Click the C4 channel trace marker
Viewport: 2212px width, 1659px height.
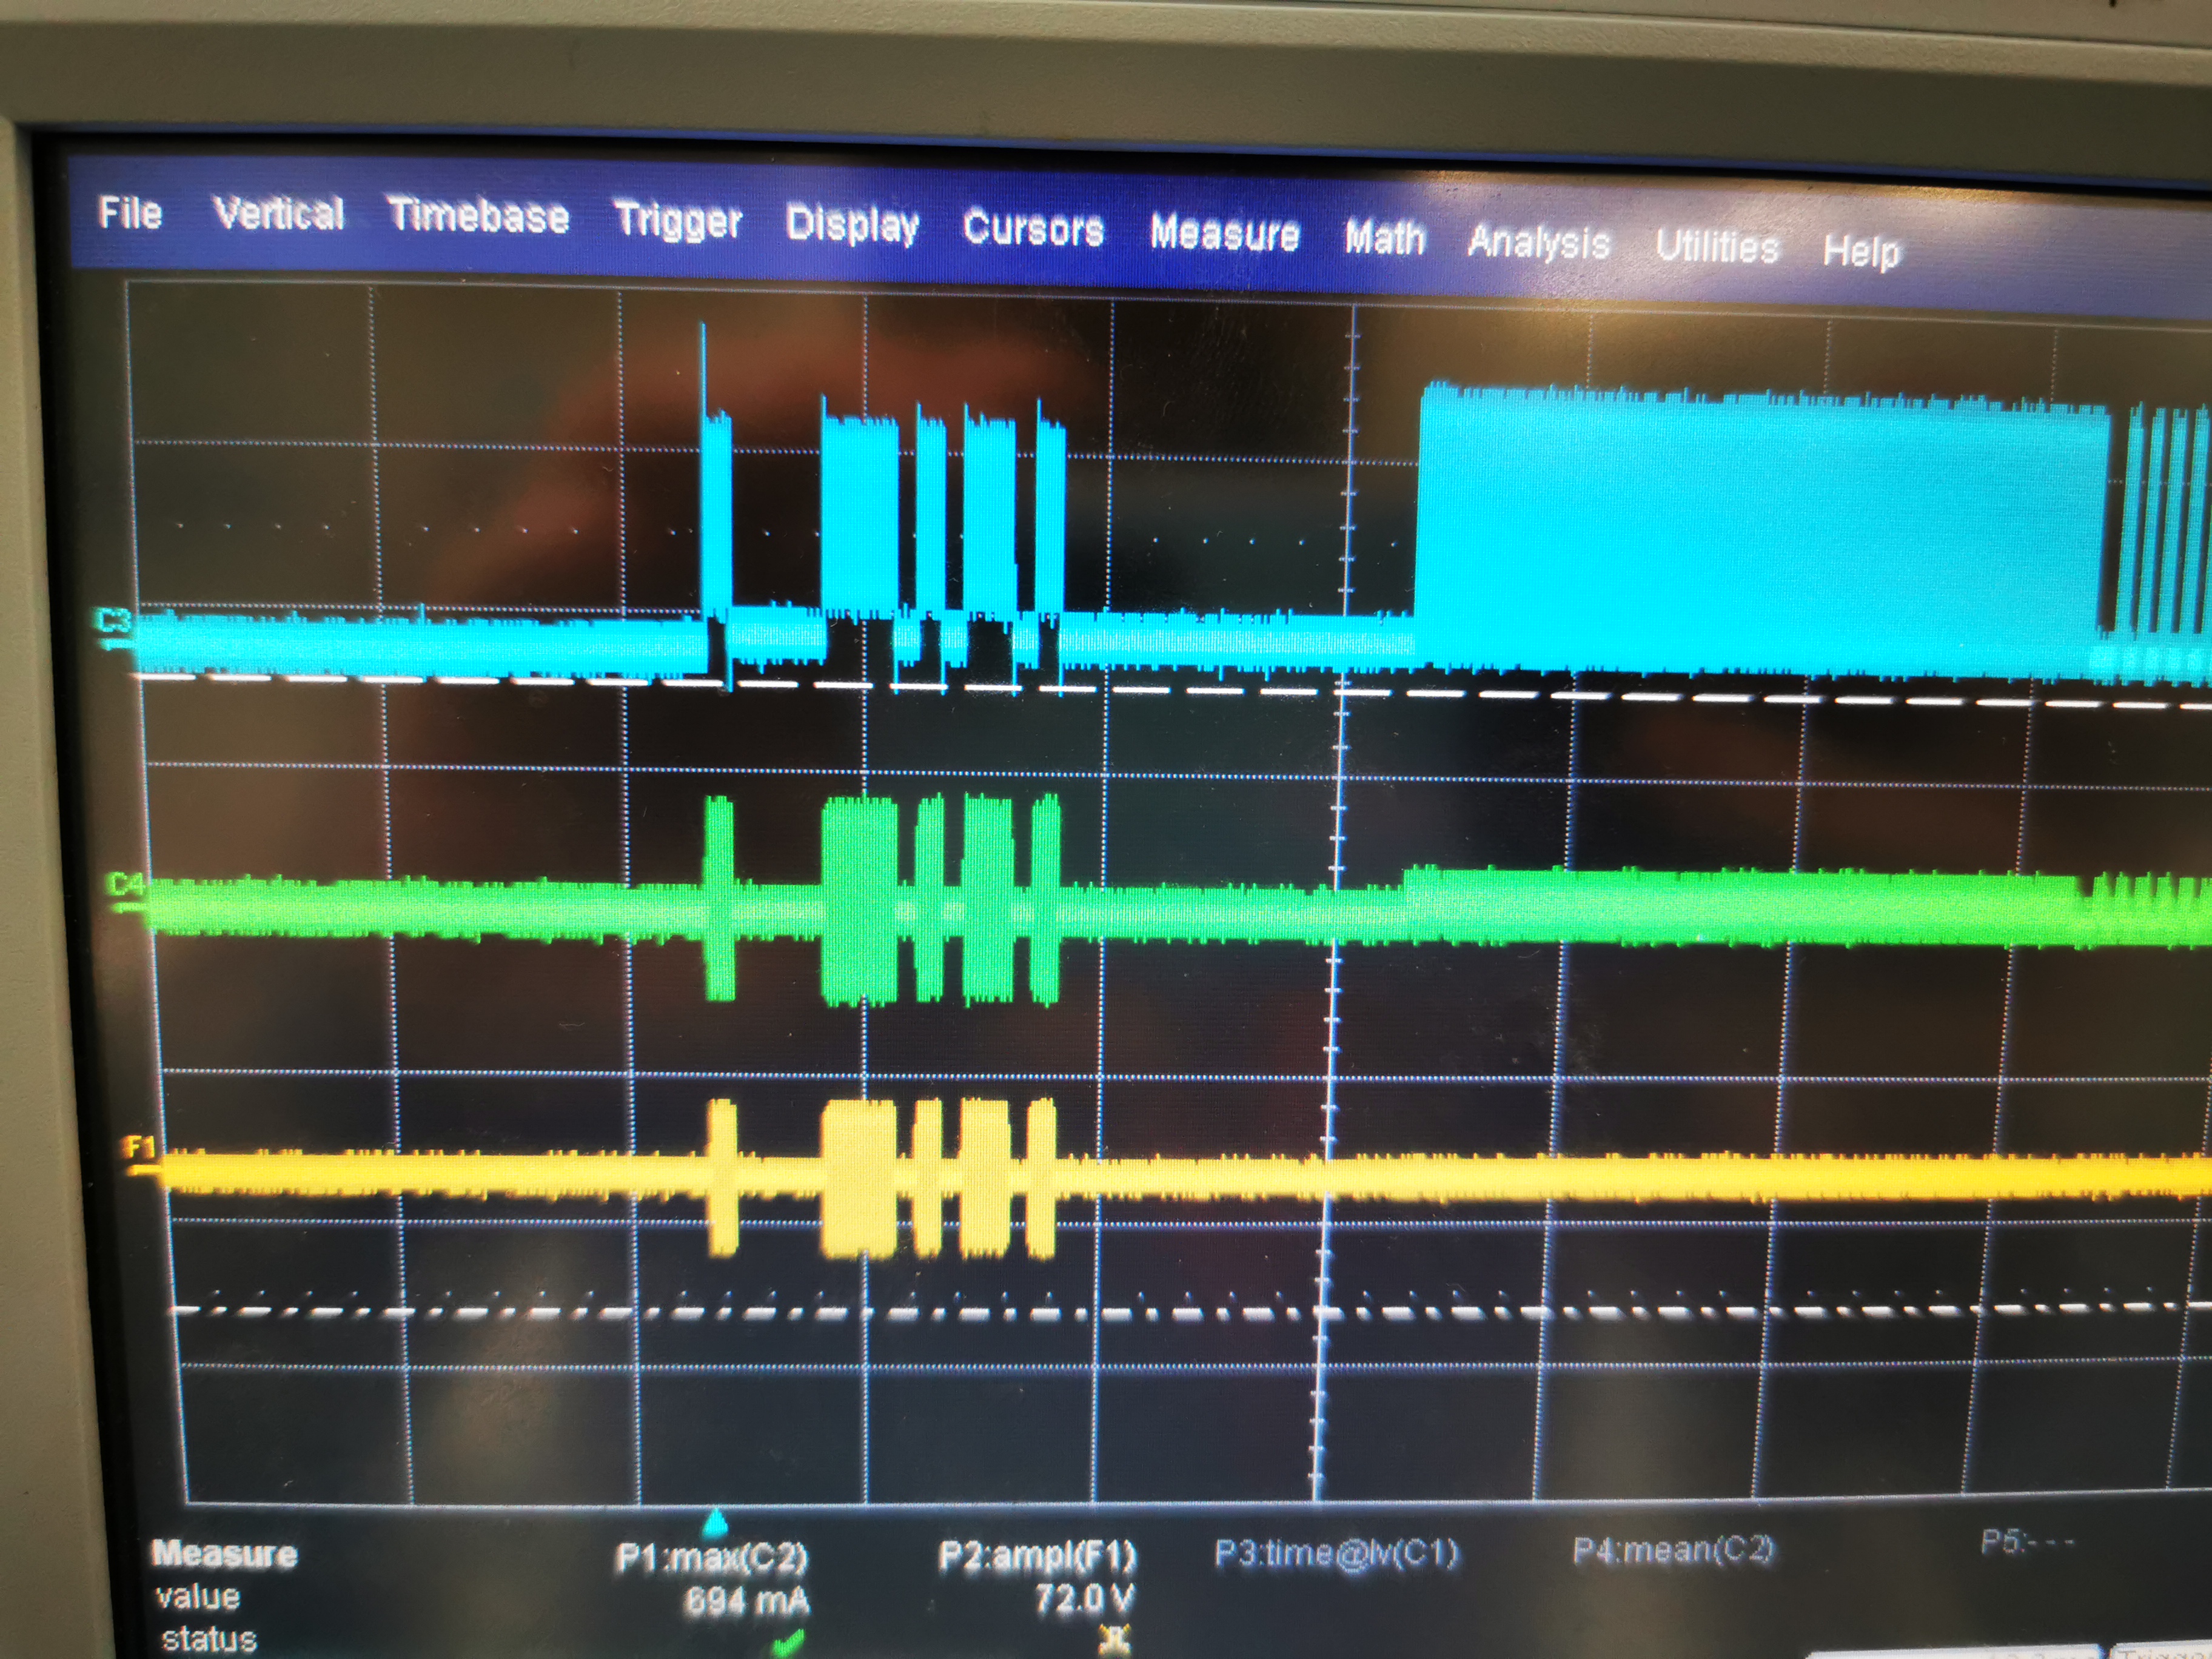coord(126,886)
